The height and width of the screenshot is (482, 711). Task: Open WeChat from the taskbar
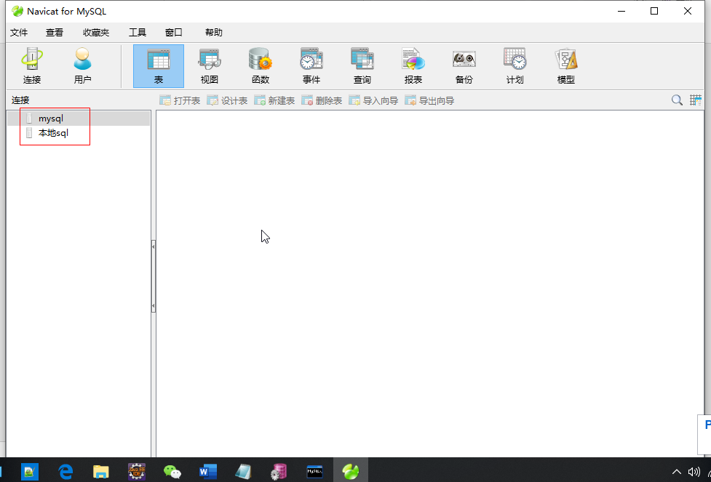(x=172, y=472)
